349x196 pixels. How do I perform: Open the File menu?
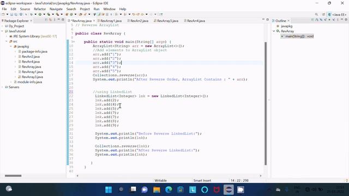(x=4, y=9)
